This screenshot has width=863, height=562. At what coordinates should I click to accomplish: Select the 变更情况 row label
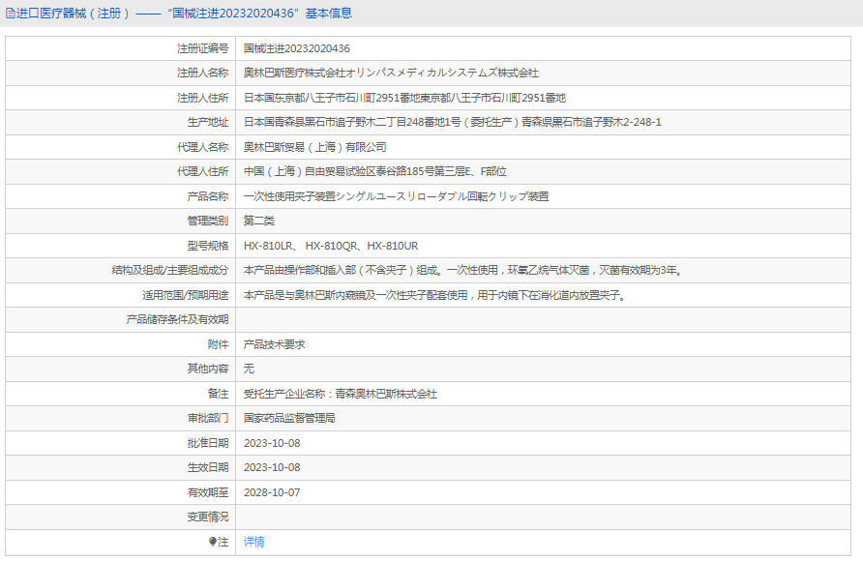pyautogui.click(x=207, y=517)
